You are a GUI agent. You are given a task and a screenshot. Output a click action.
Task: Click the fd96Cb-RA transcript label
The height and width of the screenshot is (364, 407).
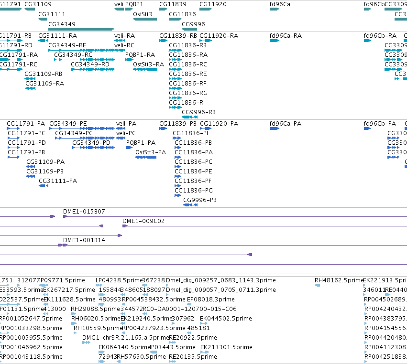(380, 35)
